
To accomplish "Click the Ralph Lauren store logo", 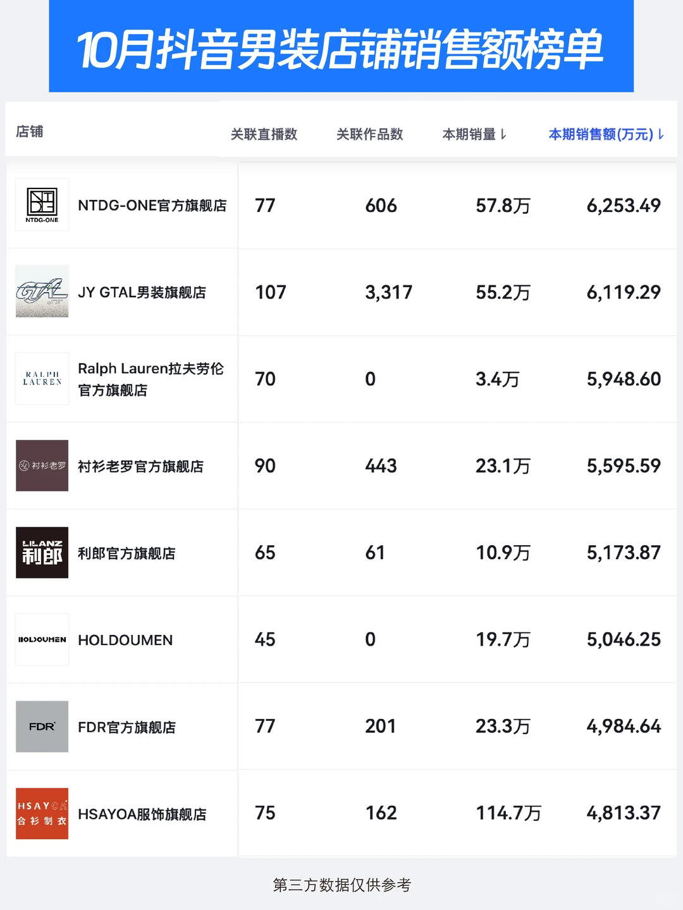I will tap(42, 378).
